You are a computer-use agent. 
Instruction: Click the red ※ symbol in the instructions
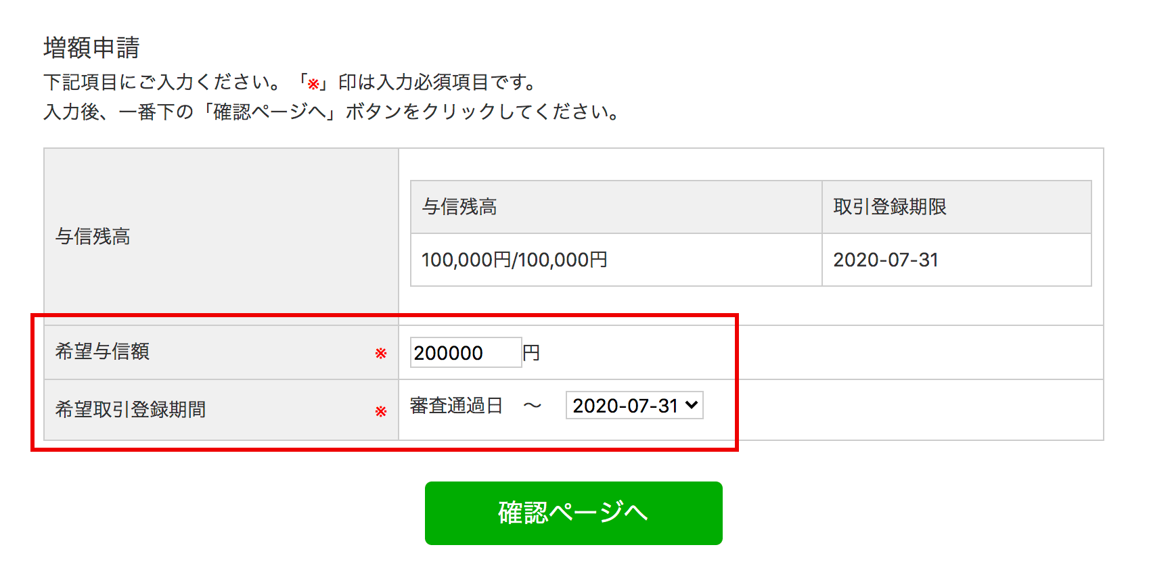[313, 84]
